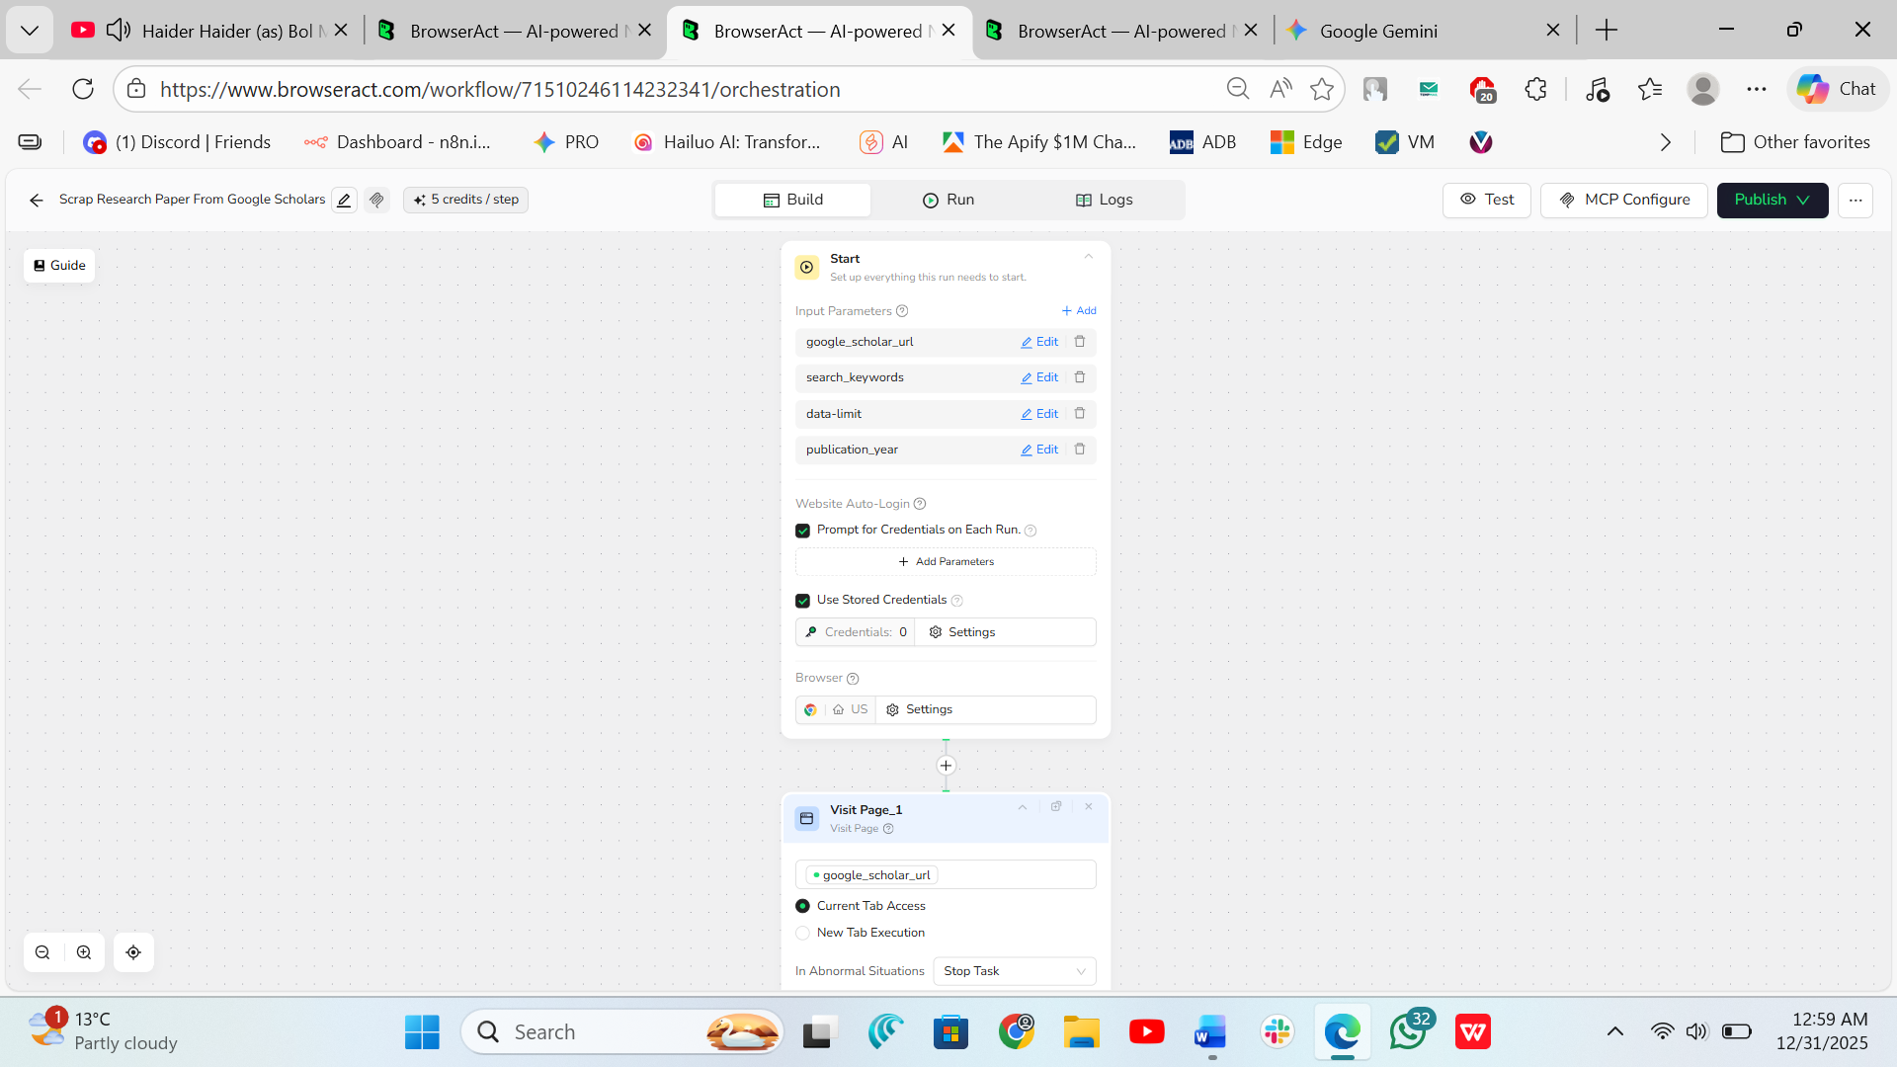Image resolution: width=1897 pixels, height=1067 pixels.
Task: Click plus connector to add a node
Action: [x=946, y=766]
